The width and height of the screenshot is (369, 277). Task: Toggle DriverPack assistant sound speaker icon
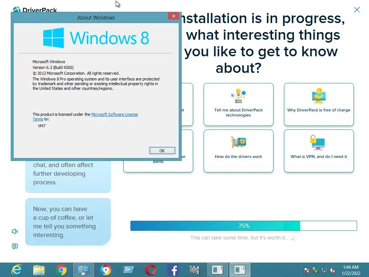click(14, 231)
